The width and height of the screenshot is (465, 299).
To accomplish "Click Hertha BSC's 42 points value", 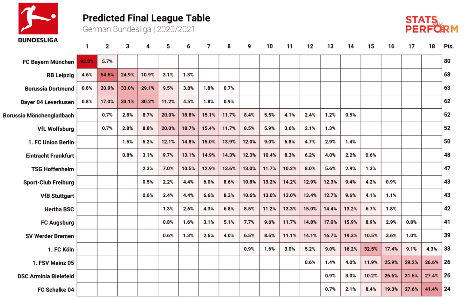I will (447, 209).
